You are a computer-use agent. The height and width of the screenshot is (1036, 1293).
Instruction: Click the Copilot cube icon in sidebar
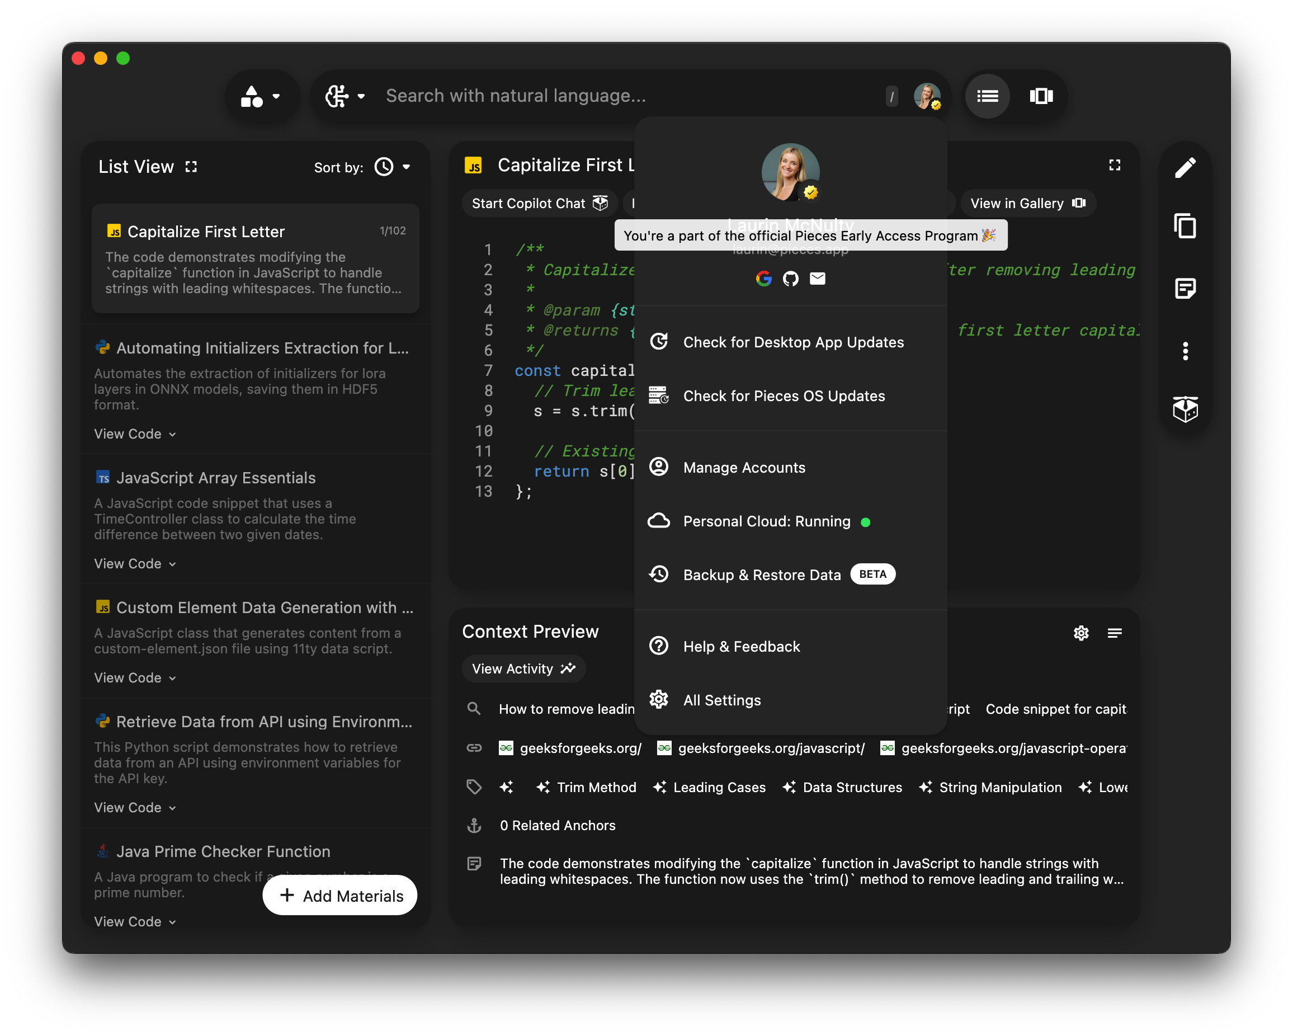pyautogui.click(x=1185, y=409)
